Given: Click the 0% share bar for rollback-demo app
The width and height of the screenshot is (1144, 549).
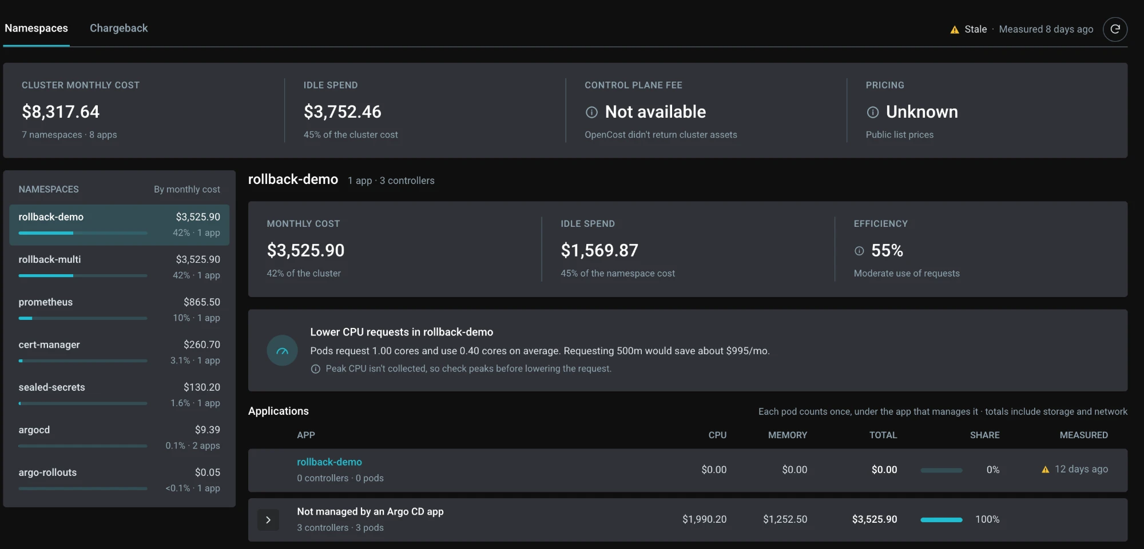Looking at the screenshot, I should (x=942, y=470).
